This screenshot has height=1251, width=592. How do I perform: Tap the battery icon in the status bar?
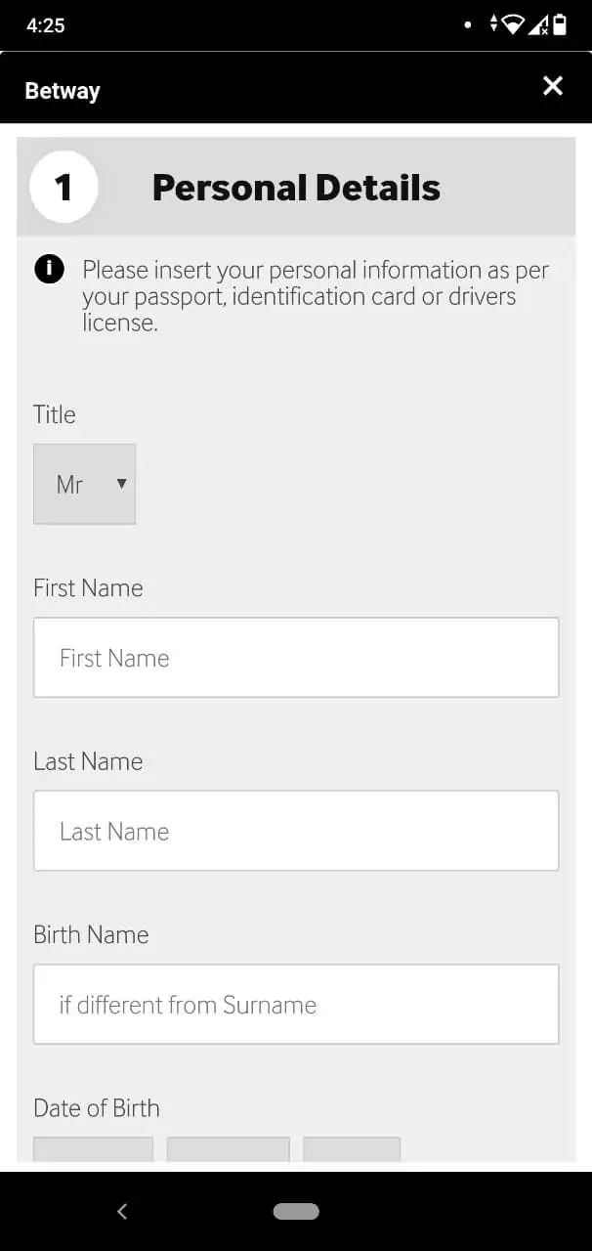560,24
